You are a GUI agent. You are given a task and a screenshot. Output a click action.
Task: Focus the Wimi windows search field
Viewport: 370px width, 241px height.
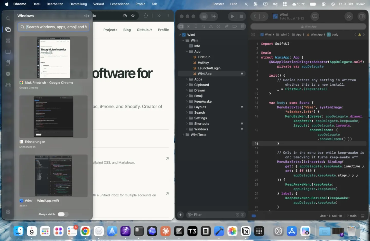tap(53, 27)
